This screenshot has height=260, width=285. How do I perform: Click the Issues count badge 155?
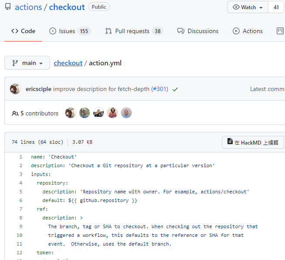[84, 31]
